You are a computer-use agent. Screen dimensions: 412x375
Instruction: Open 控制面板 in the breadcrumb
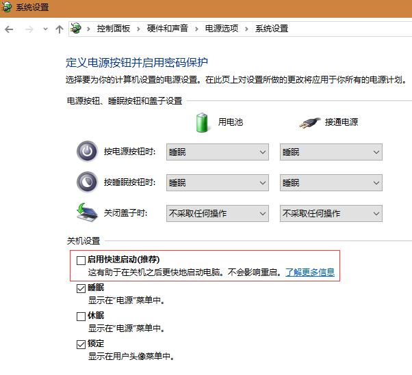[x=114, y=28]
